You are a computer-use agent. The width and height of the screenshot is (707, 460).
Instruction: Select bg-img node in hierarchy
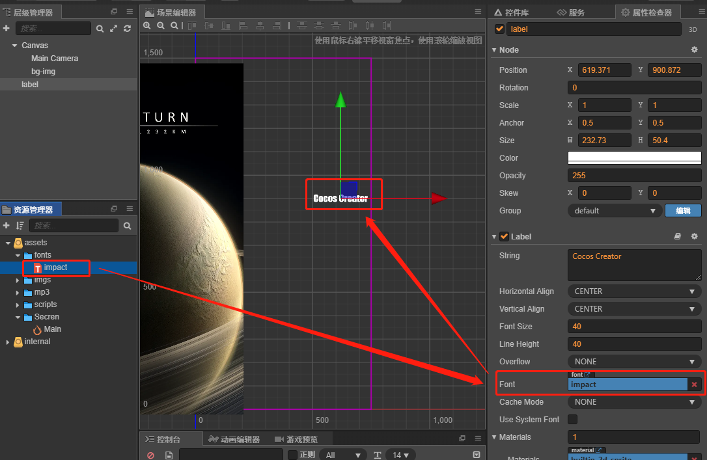(43, 72)
